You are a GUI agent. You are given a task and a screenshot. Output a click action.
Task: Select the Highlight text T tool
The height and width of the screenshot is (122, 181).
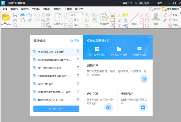(119, 15)
